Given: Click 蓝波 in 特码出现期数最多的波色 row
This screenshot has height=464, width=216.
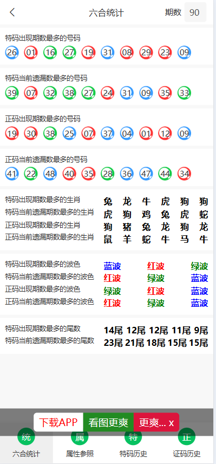Looking at the screenshot, I should coord(112,266).
